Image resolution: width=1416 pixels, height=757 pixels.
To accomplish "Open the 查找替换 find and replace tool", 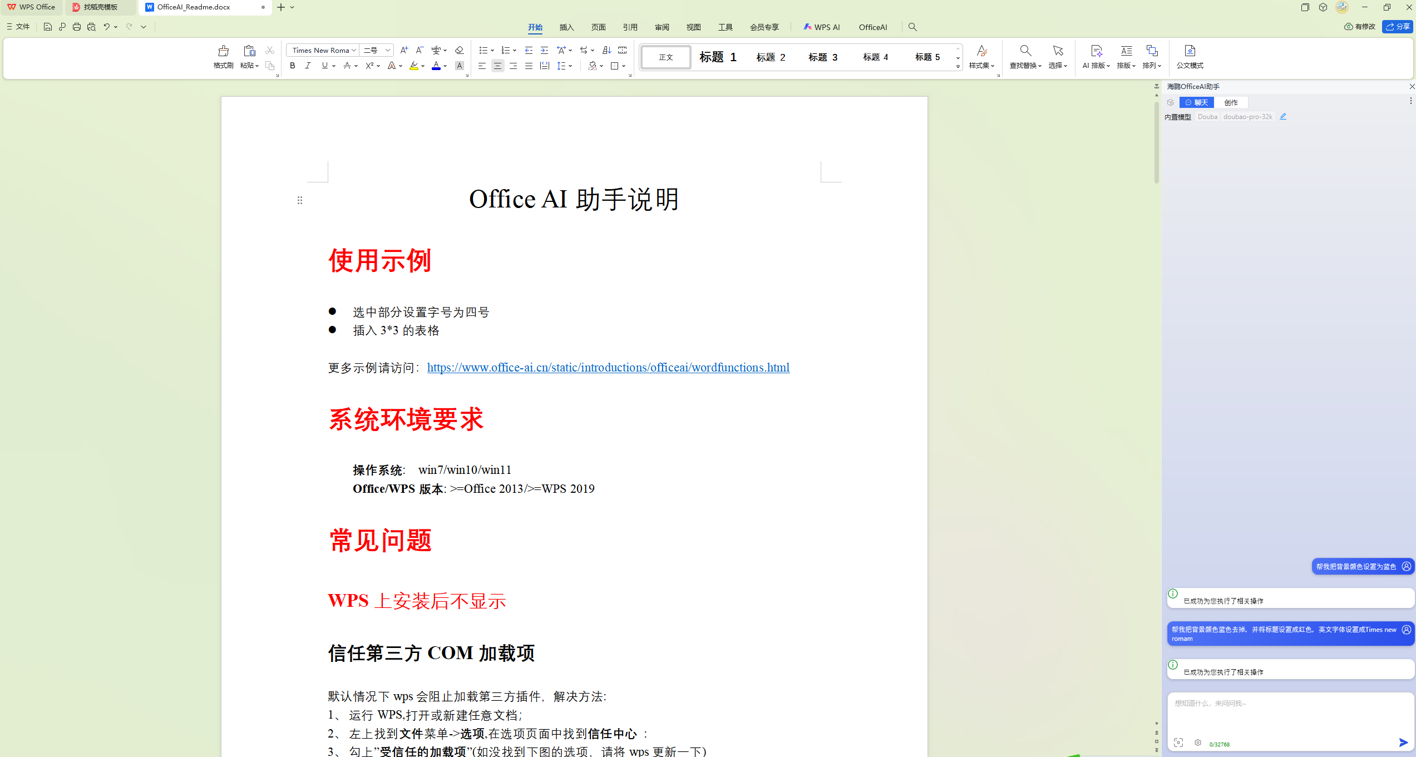I will point(1025,57).
